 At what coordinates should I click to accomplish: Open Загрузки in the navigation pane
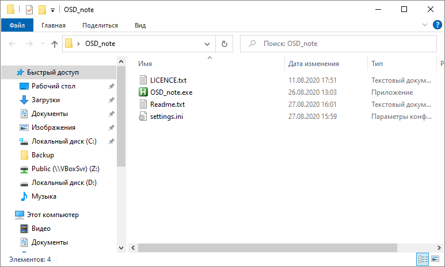(45, 100)
